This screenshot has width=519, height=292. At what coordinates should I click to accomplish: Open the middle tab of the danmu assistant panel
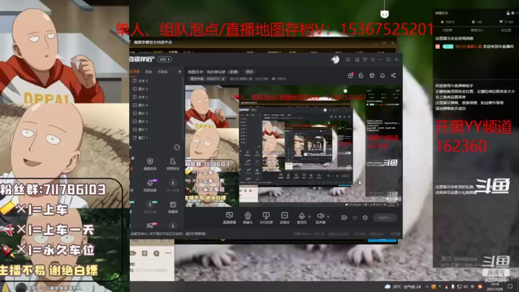click(x=477, y=30)
